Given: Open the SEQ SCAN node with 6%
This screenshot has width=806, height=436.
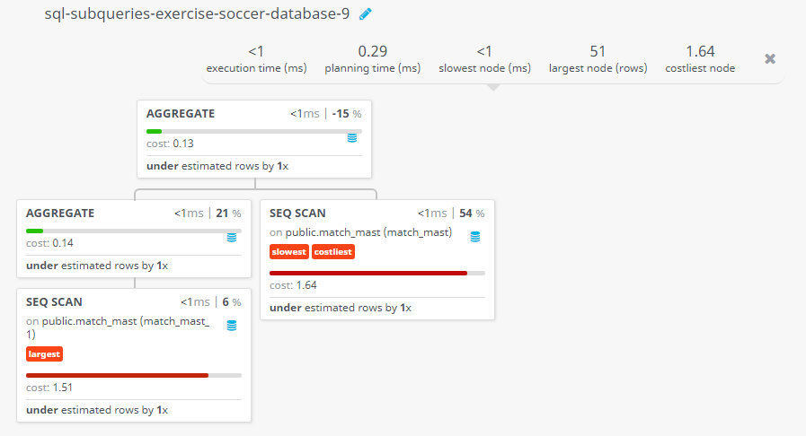Looking at the screenshot, I should tap(54, 301).
